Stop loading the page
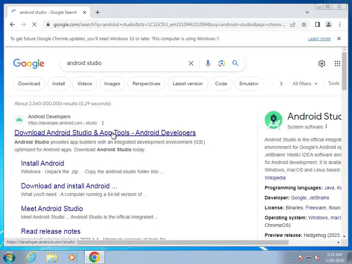Viewport: 352px width, 264px height. point(34,24)
